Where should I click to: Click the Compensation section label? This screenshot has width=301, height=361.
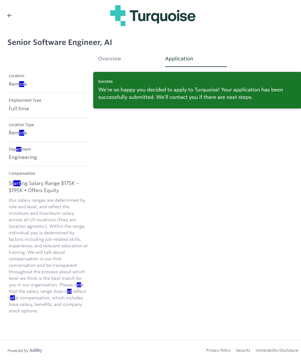coord(22,174)
